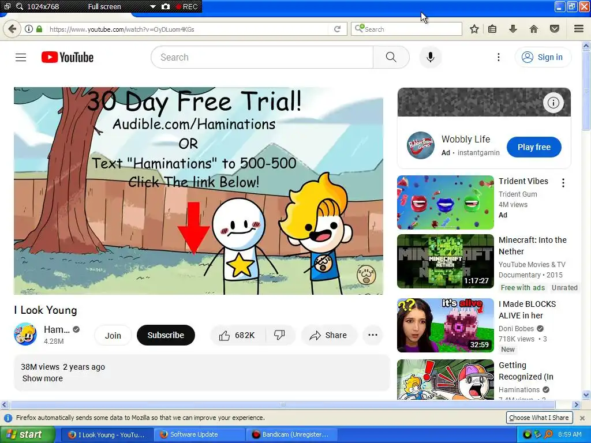
Task: Click the YouTube search magnifier button
Action: [x=391, y=57]
